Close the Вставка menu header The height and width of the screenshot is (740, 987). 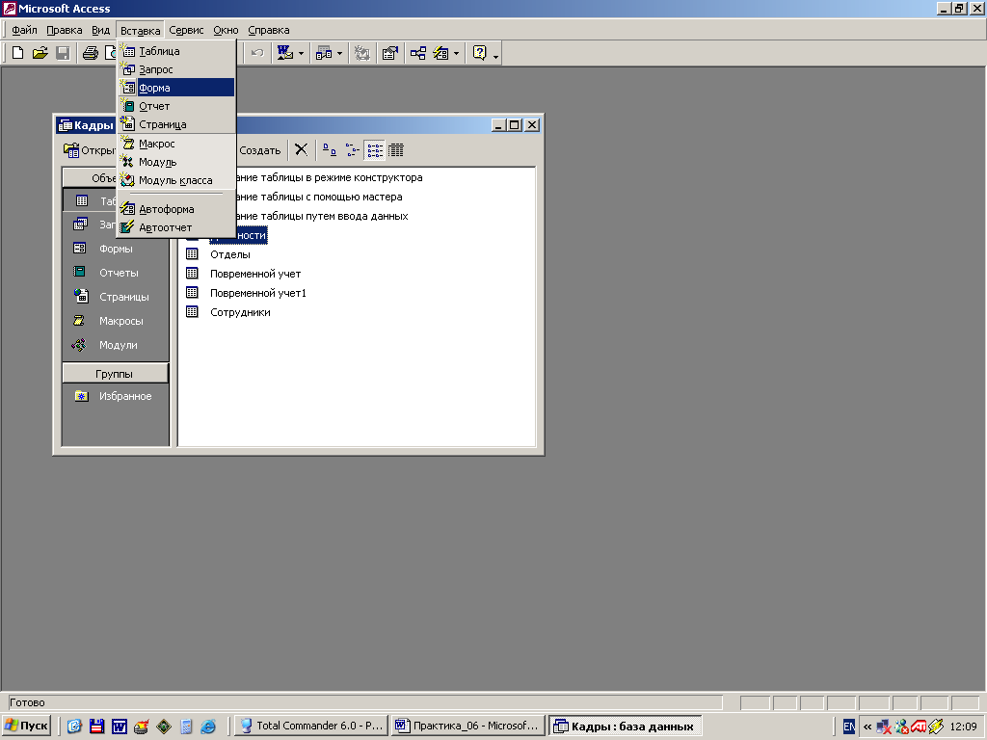(141, 30)
